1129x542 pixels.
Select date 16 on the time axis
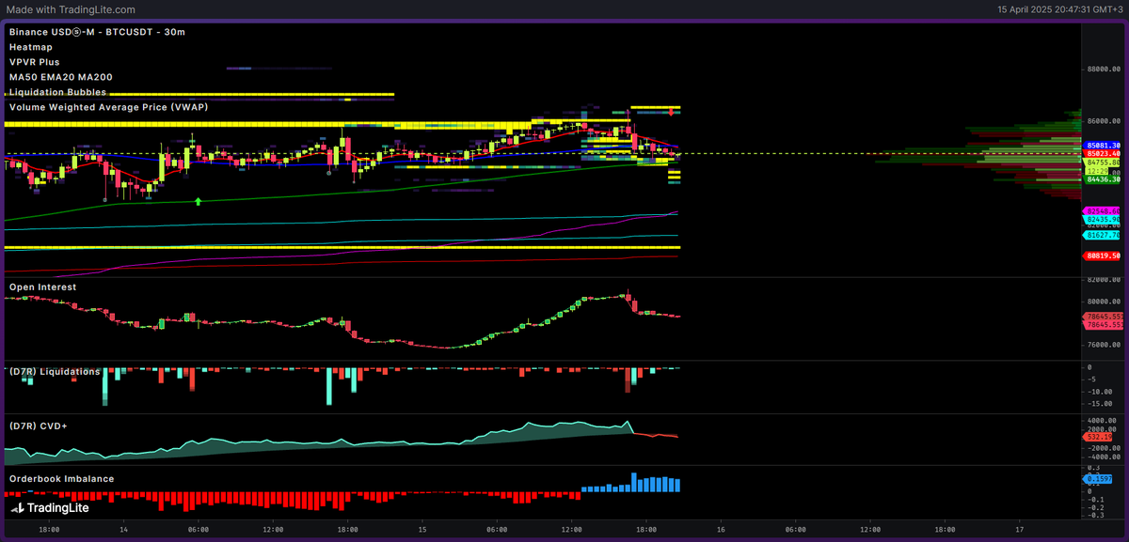click(721, 530)
